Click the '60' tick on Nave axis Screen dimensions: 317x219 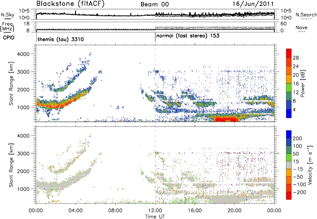pyautogui.click(x=284, y=24)
